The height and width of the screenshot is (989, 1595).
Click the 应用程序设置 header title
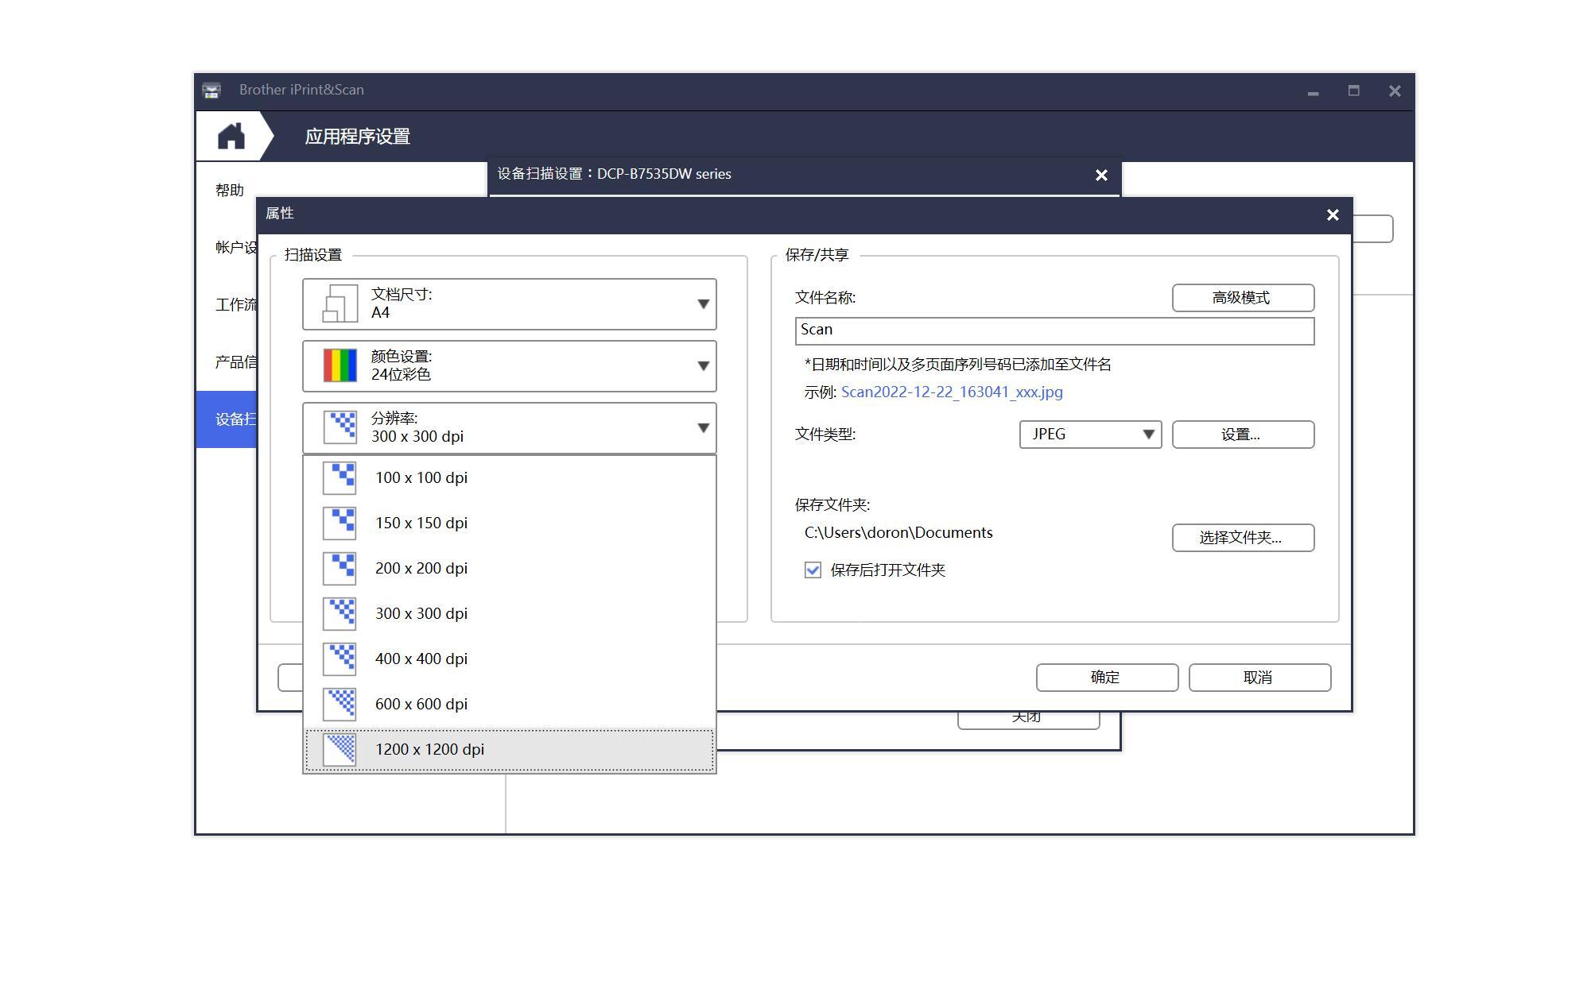(x=357, y=137)
